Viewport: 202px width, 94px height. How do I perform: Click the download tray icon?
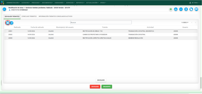pyautogui.click(x=176, y=9)
